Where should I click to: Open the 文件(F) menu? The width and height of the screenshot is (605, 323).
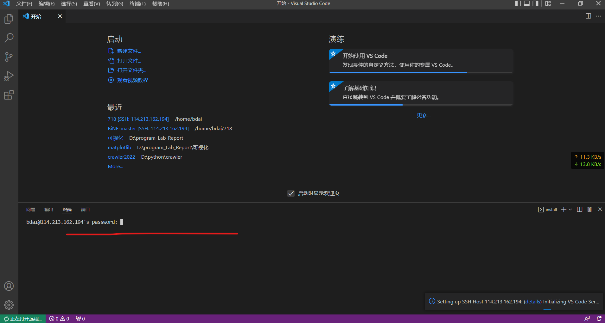[x=24, y=4]
